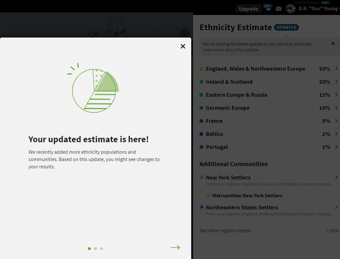This screenshot has width=340, height=259.
Task: Open the Baltics region row
Action: coord(269,134)
